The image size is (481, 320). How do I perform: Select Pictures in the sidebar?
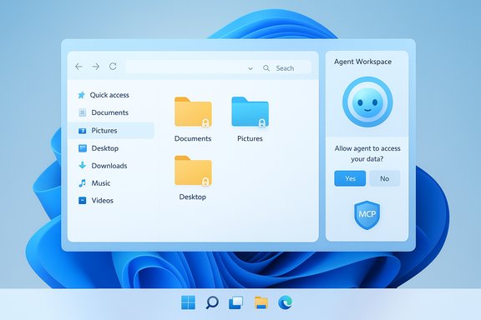pos(104,131)
